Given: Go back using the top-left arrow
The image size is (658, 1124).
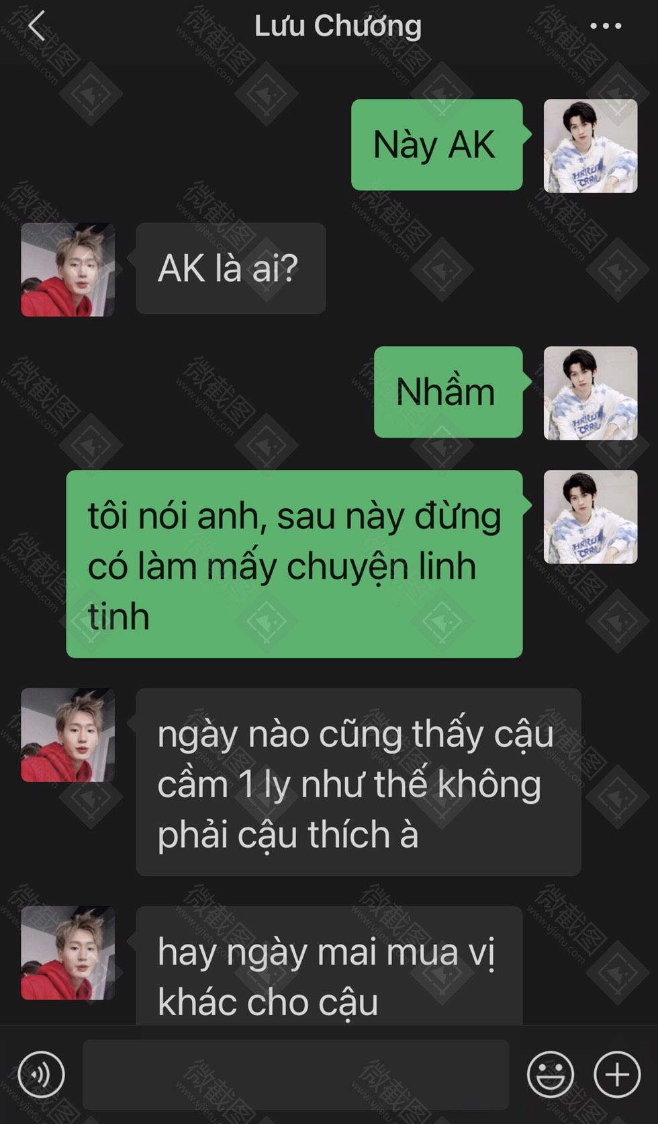Looking at the screenshot, I should pyautogui.click(x=37, y=26).
